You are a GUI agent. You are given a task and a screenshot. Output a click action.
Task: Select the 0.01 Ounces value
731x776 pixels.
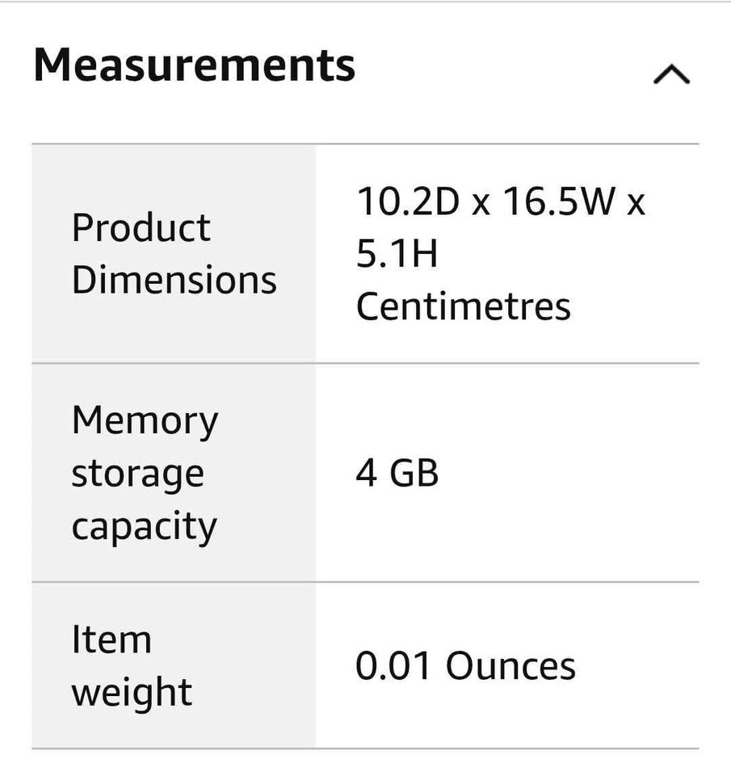tap(465, 665)
